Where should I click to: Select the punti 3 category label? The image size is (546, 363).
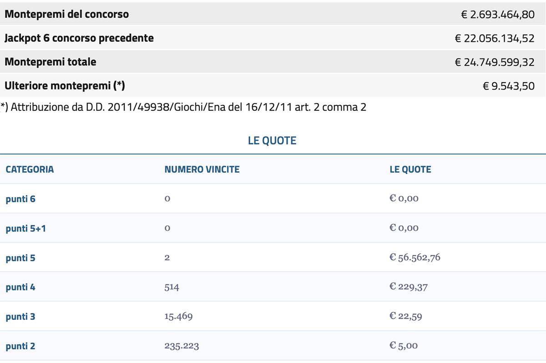20,317
